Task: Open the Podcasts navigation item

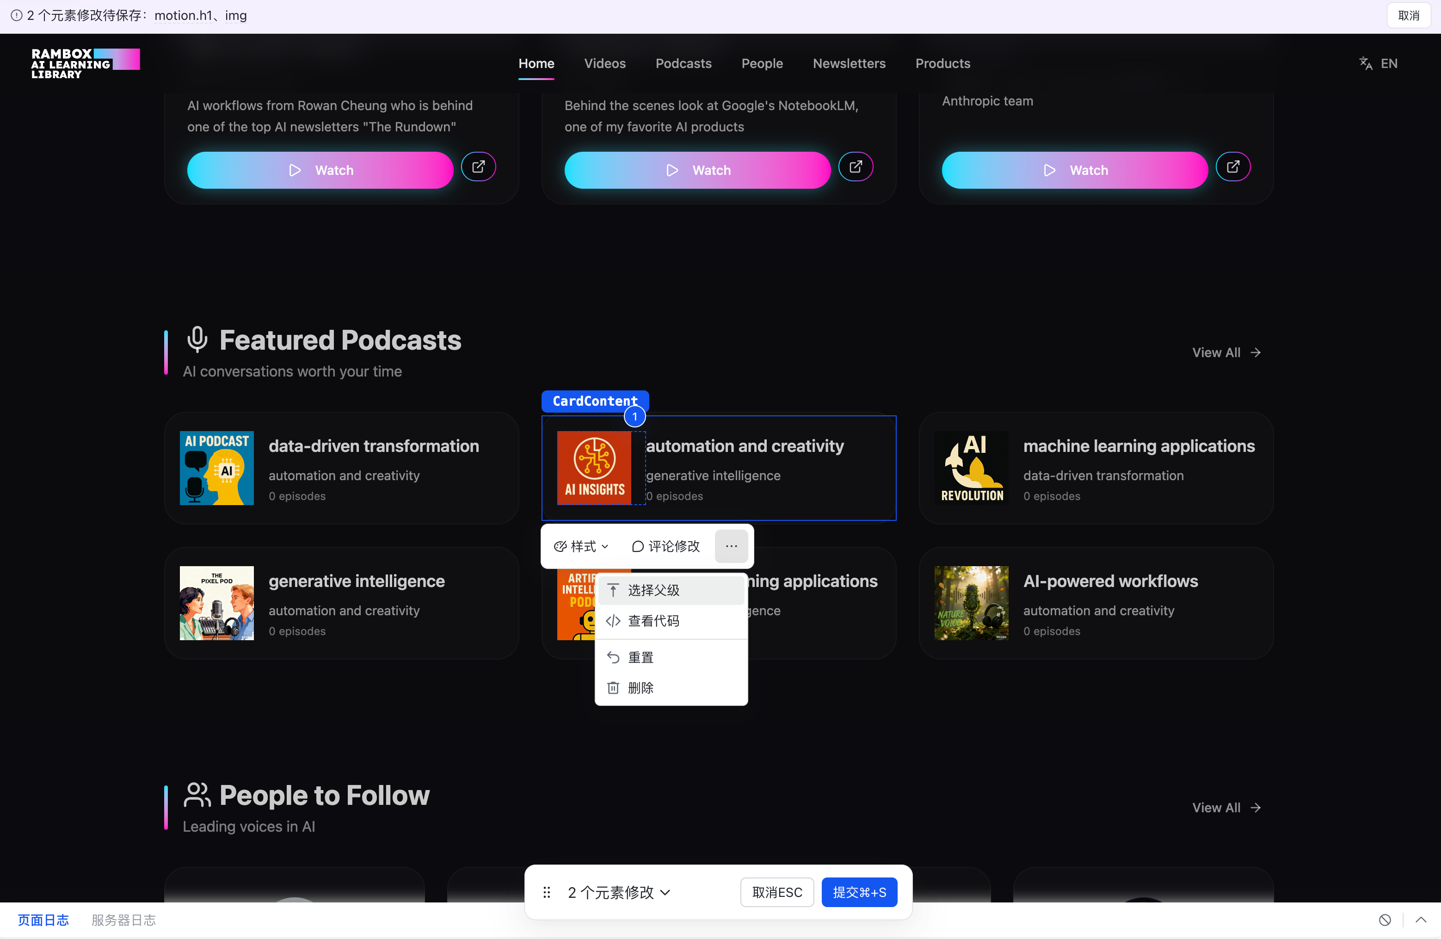Action: click(683, 63)
